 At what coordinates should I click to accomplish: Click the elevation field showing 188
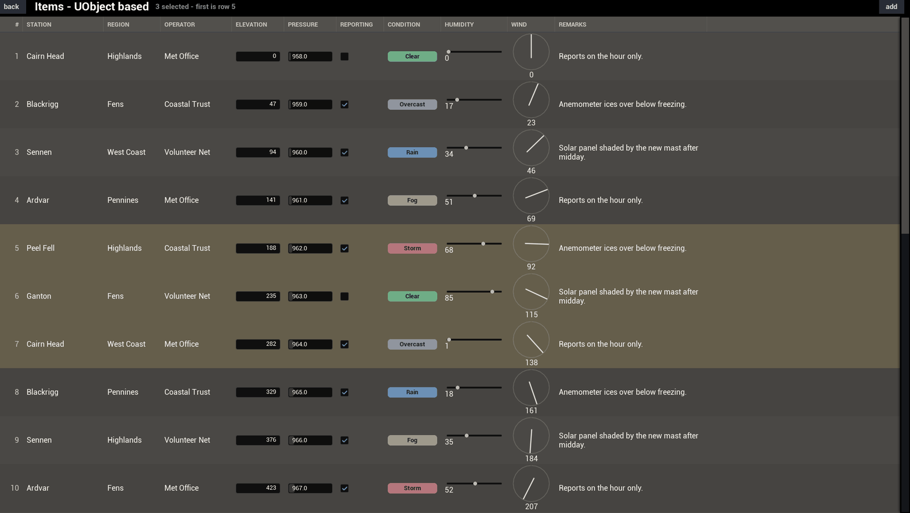(258, 249)
